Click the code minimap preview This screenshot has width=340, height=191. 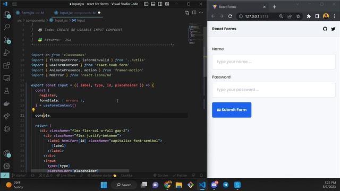[x=195, y=34]
